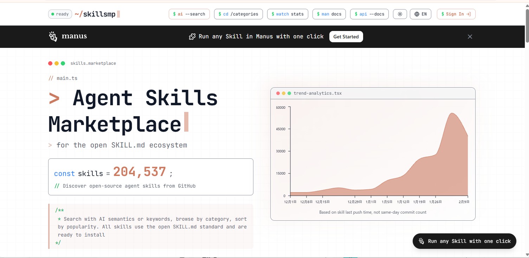The width and height of the screenshot is (529, 258).
Task: Click the '12月29日' date label
Action: point(355,202)
